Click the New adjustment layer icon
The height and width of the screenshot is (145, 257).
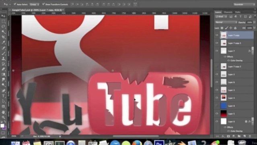pyautogui.click(x=234, y=136)
